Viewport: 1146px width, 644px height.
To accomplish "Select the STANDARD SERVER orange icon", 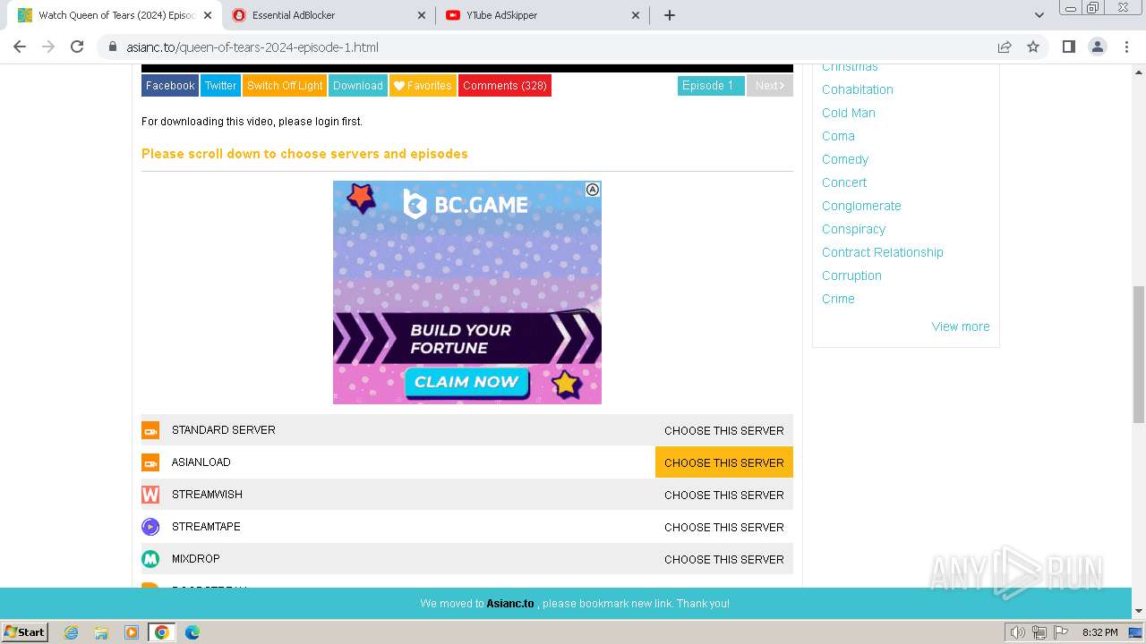I will click(x=150, y=430).
